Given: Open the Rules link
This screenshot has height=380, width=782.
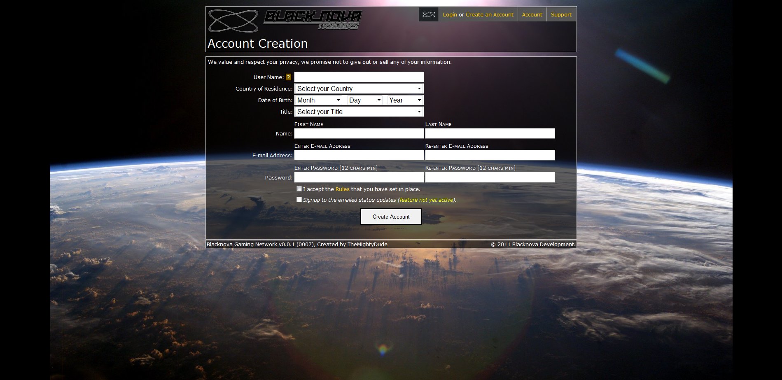Looking at the screenshot, I should pyautogui.click(x=343, y=189).
